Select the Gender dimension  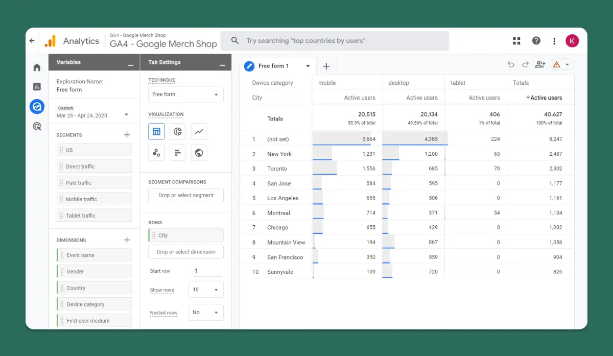94,272
